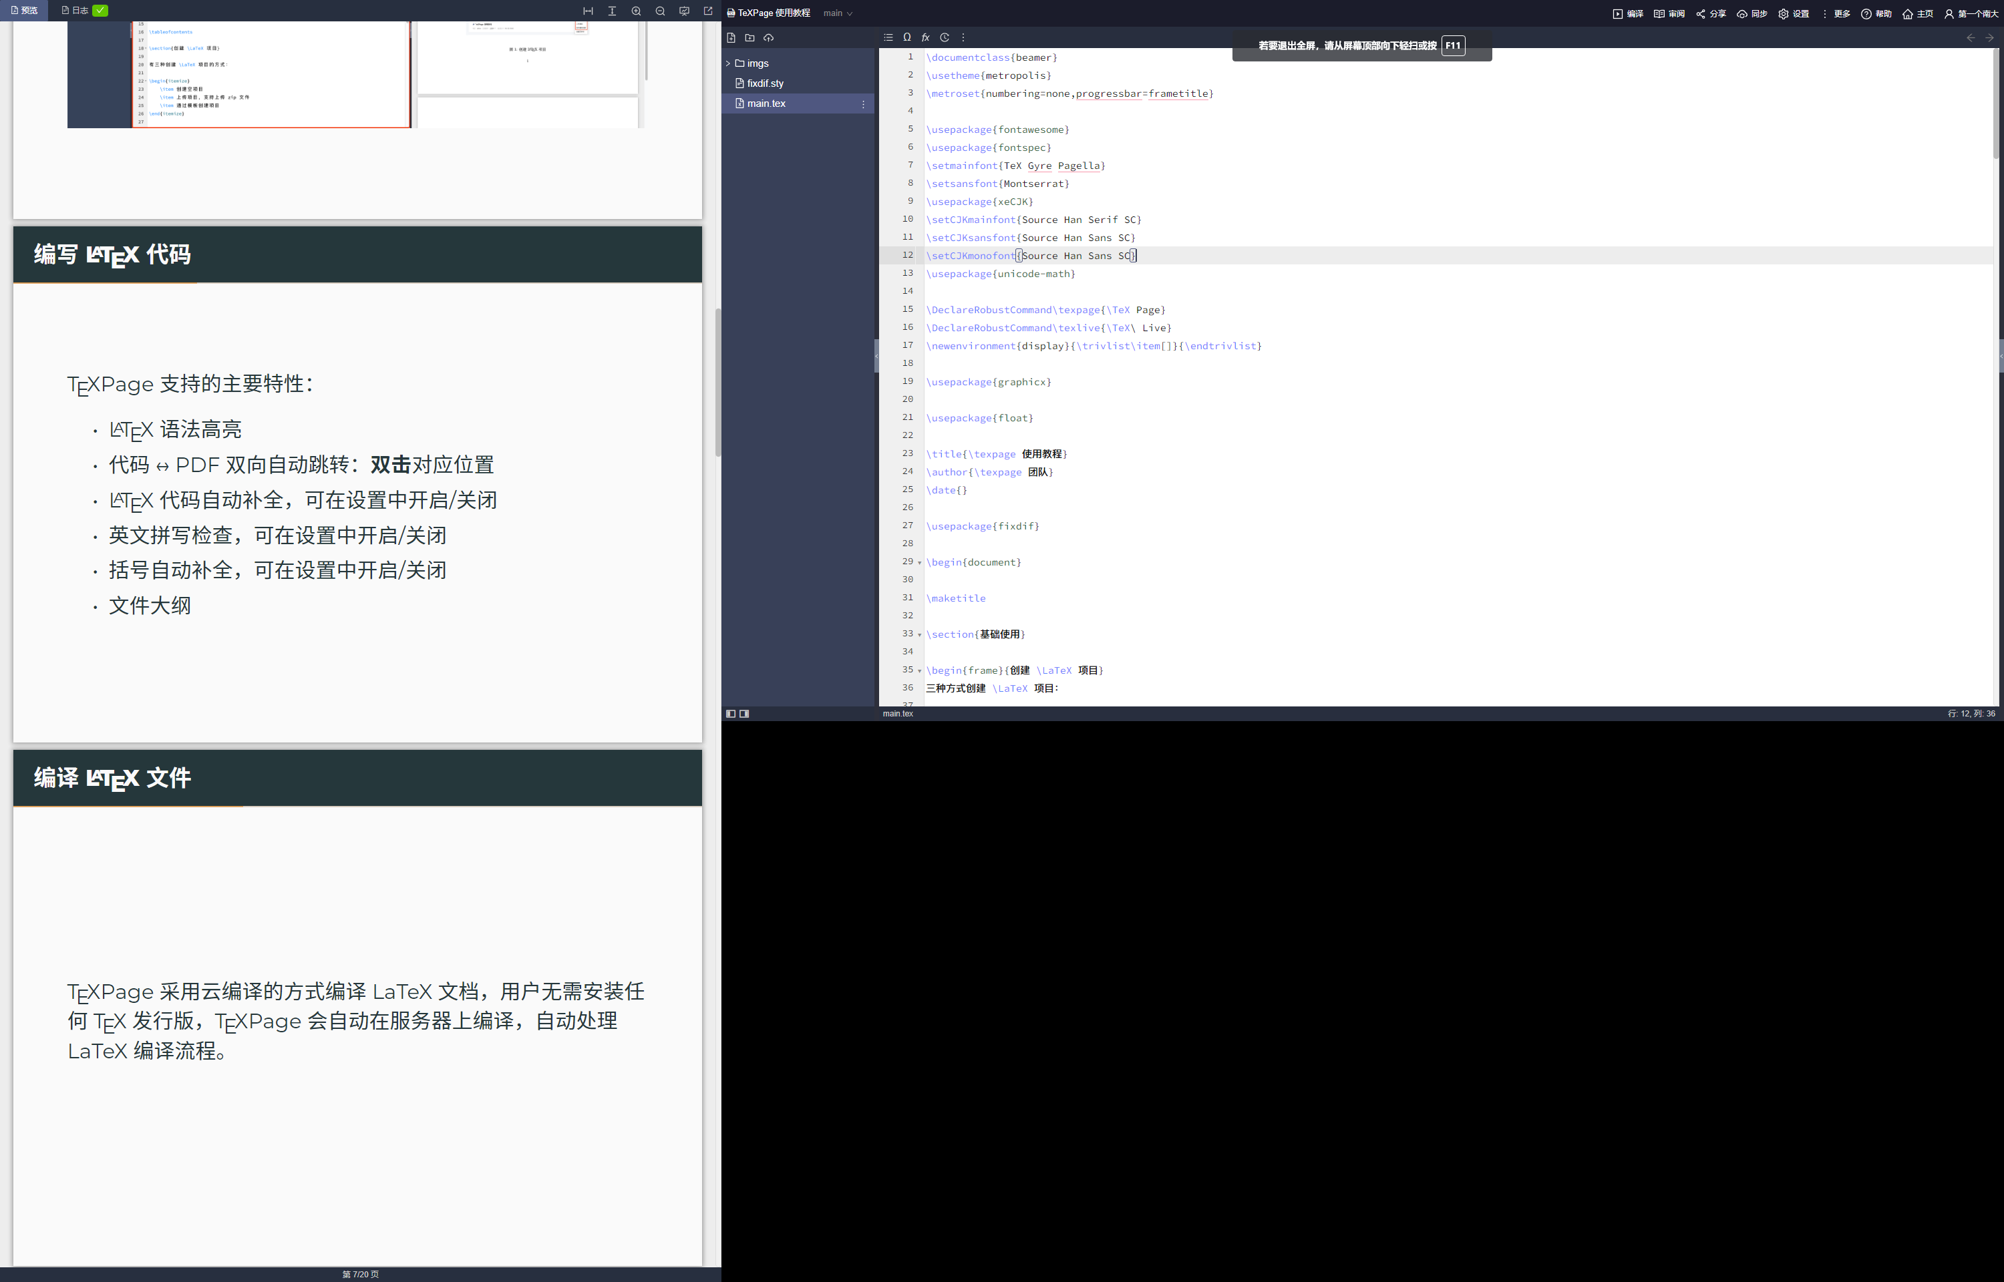
Task: Collapse the editor's left divider handle
Action: click(x=876, y=357)
